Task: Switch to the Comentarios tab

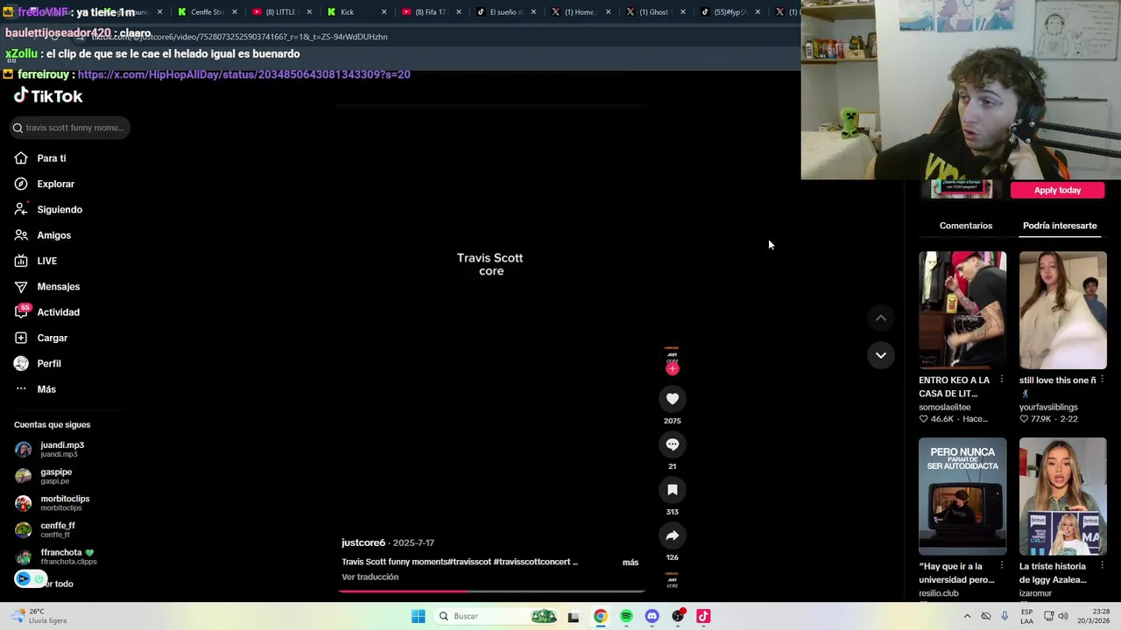Action: click(x=966, y=226)
